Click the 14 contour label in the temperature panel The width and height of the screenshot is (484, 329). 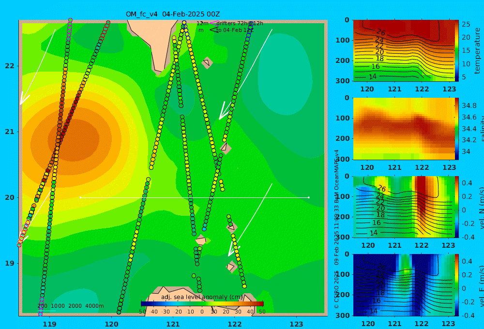coord(373,76)
